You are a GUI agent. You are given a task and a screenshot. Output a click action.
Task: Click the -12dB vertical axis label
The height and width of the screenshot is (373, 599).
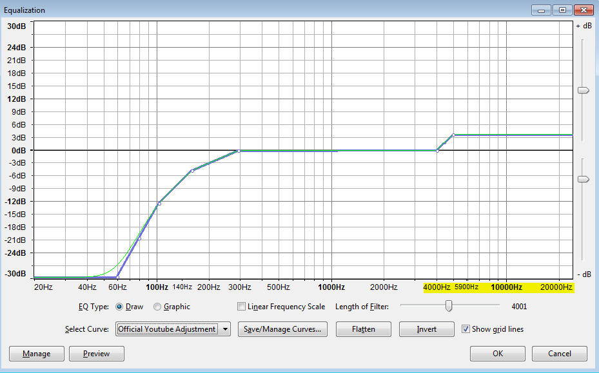tap(15, 202)
